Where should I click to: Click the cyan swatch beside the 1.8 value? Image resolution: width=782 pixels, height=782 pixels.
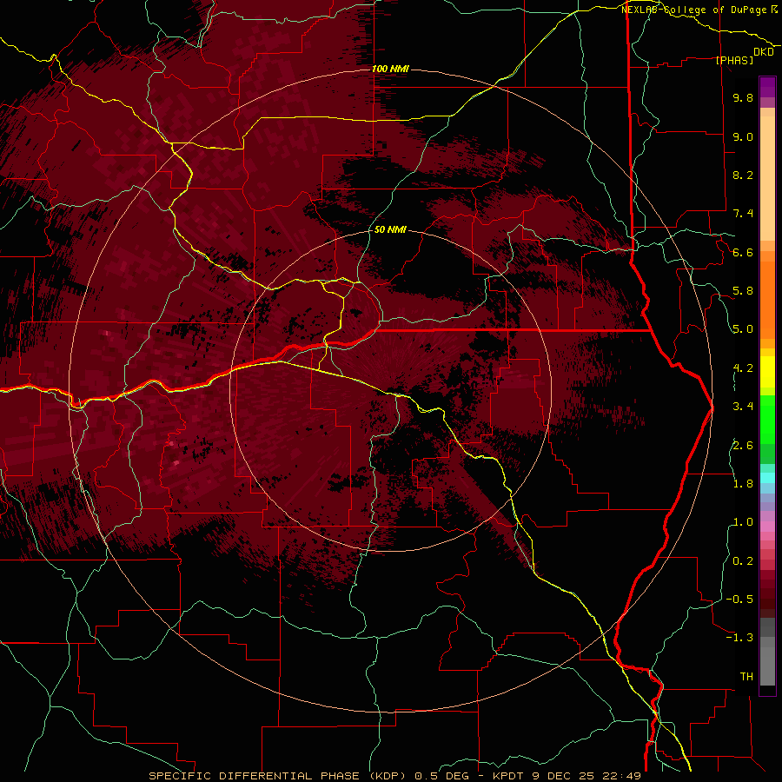click(767, 478)
